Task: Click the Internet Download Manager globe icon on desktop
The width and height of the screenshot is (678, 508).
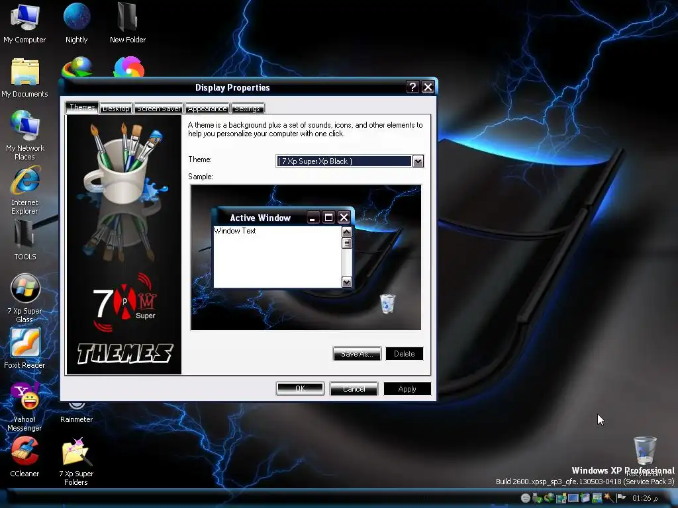Action: click(x=77, y=67)
